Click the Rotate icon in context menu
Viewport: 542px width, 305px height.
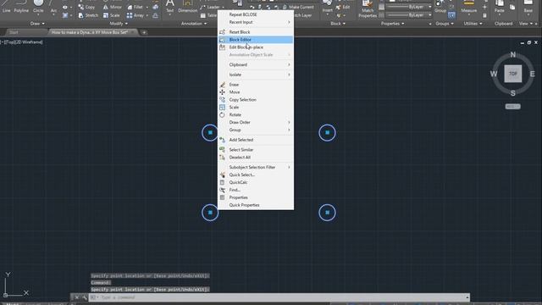(222, 115)
